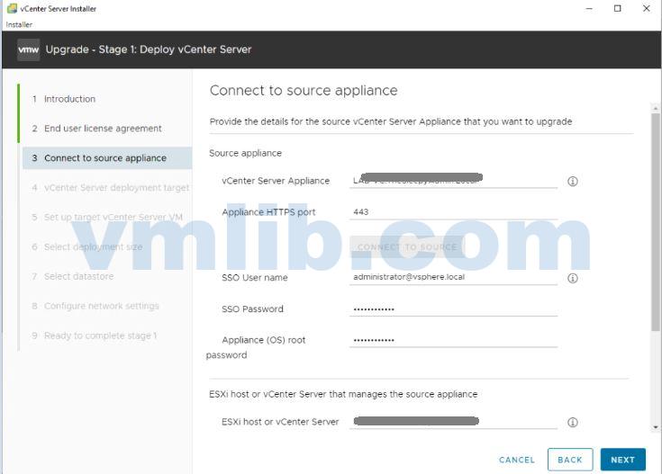Click the SSO User name field

point(453,277)
